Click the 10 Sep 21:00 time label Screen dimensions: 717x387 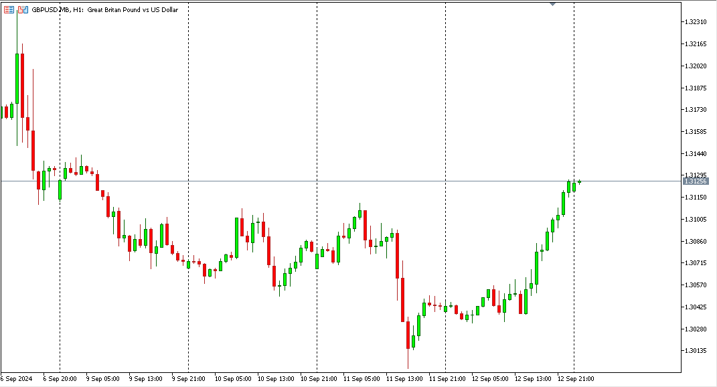point(319,379)
